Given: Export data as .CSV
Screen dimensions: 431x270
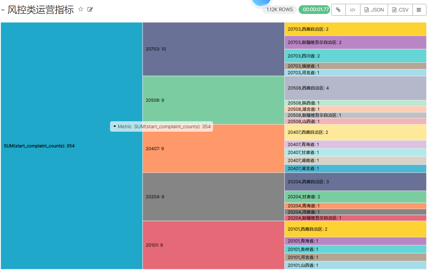Looking at the screenshot, I should pos(400,10).
